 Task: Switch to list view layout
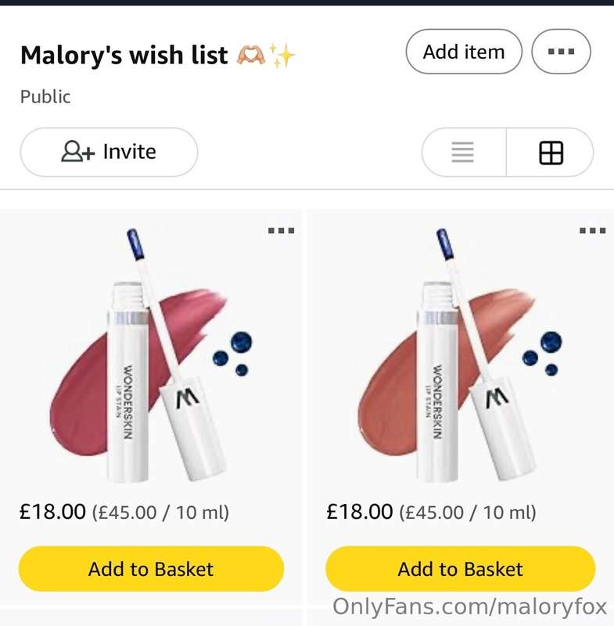(x=463, y=152)
